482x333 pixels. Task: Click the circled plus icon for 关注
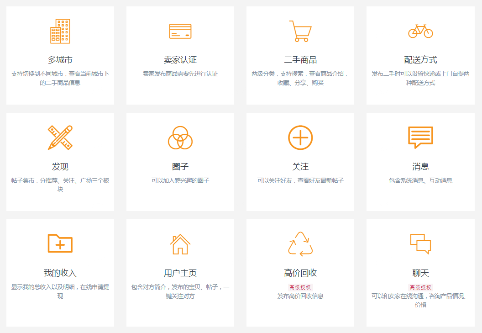pyautogui.click(x=300, y=137)
